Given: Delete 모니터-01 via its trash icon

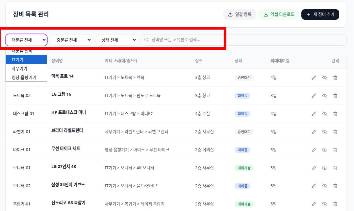Looking at the screenshot, I should point(335,168).
